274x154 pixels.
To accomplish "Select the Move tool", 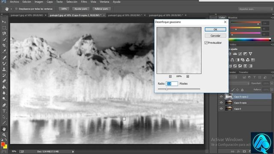I will 4,22.
